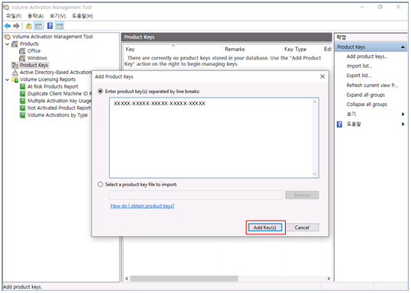The image size is (411, 293).
Task: Click the Forward arrow toolbar icon
Action: point(16,26)
